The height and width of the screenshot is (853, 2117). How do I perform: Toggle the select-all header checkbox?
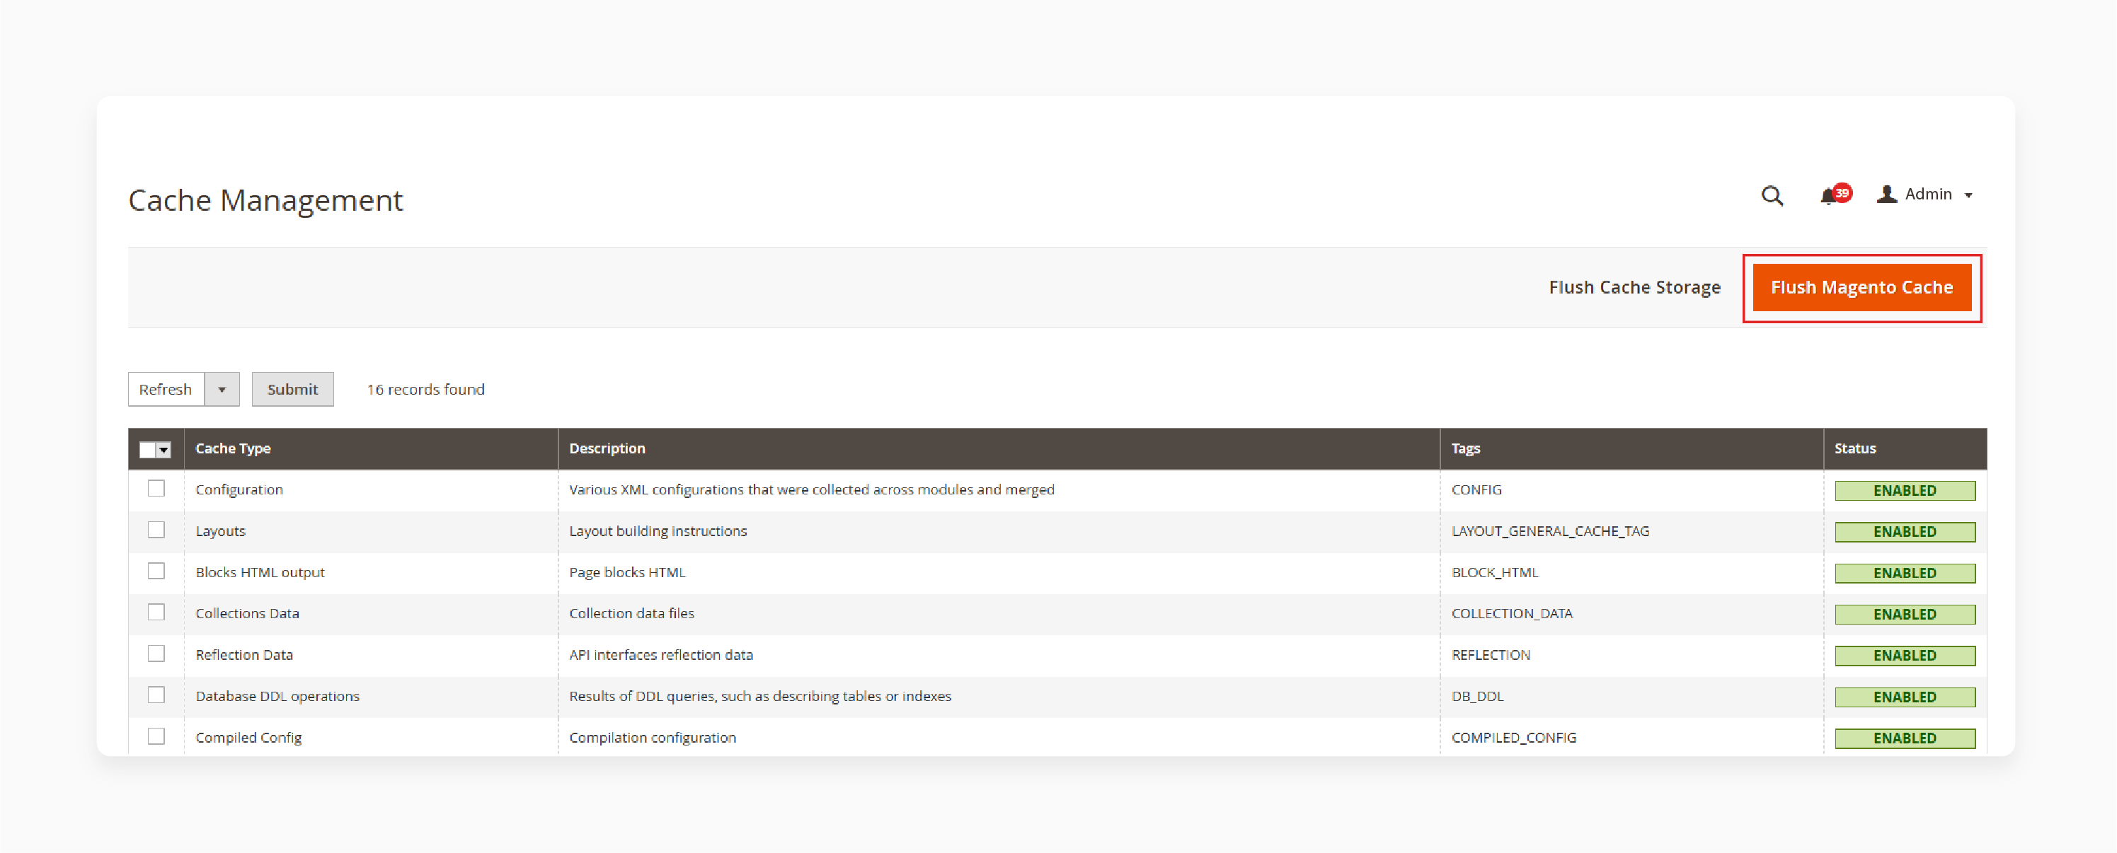point(147,449)
